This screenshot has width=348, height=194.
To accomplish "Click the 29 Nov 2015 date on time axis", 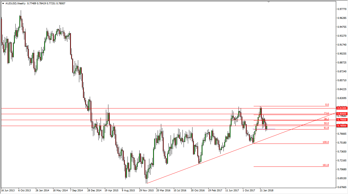I will pyautogui.click(x=147, y=190).
